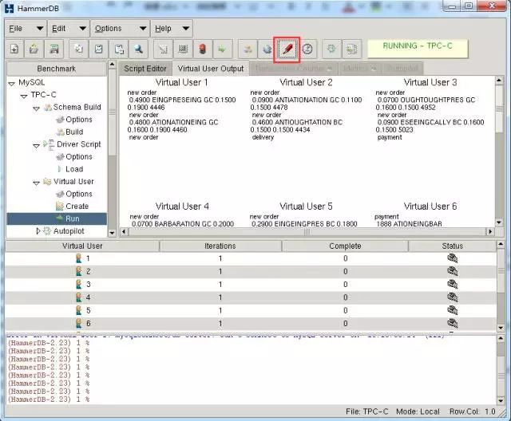This screenshot has width=511, height=421.
Task: Collapse the Schema Build tree node
Action: click(x=37, y=108)
